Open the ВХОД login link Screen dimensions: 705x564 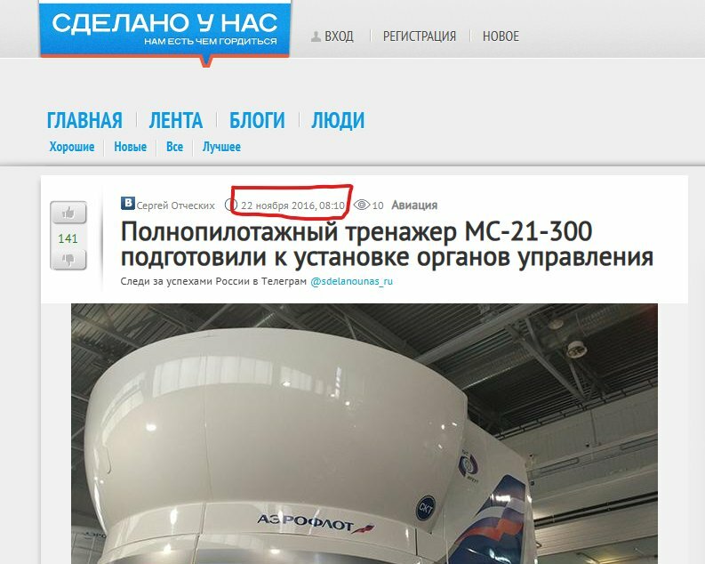(x=339, y=36)
